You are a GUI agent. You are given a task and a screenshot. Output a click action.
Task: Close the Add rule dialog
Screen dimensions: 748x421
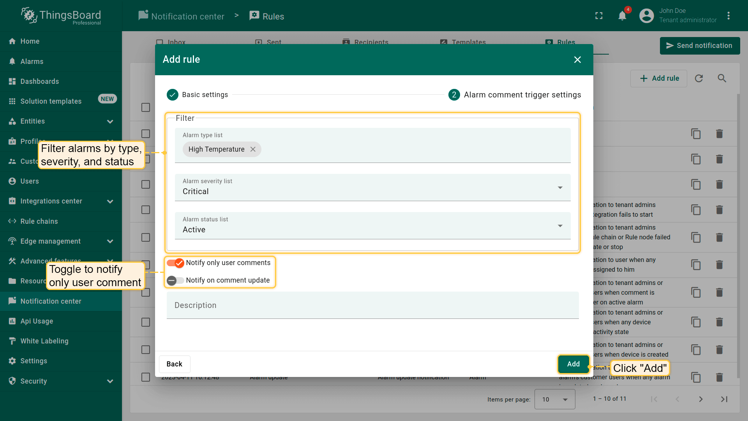(x=577, y=60)
